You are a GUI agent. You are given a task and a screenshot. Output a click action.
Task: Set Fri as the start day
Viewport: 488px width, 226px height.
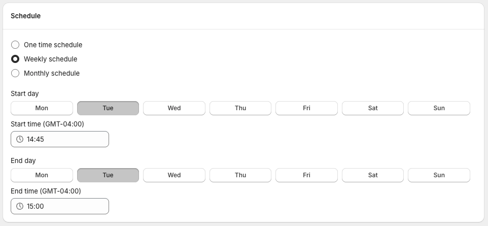click(306, 108)
